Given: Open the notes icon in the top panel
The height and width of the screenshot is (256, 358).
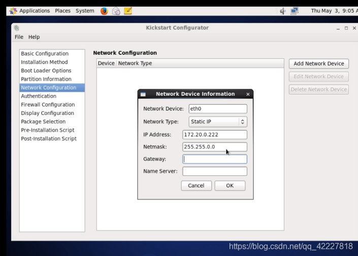Looking at the screenshot, I should [128, 11].
